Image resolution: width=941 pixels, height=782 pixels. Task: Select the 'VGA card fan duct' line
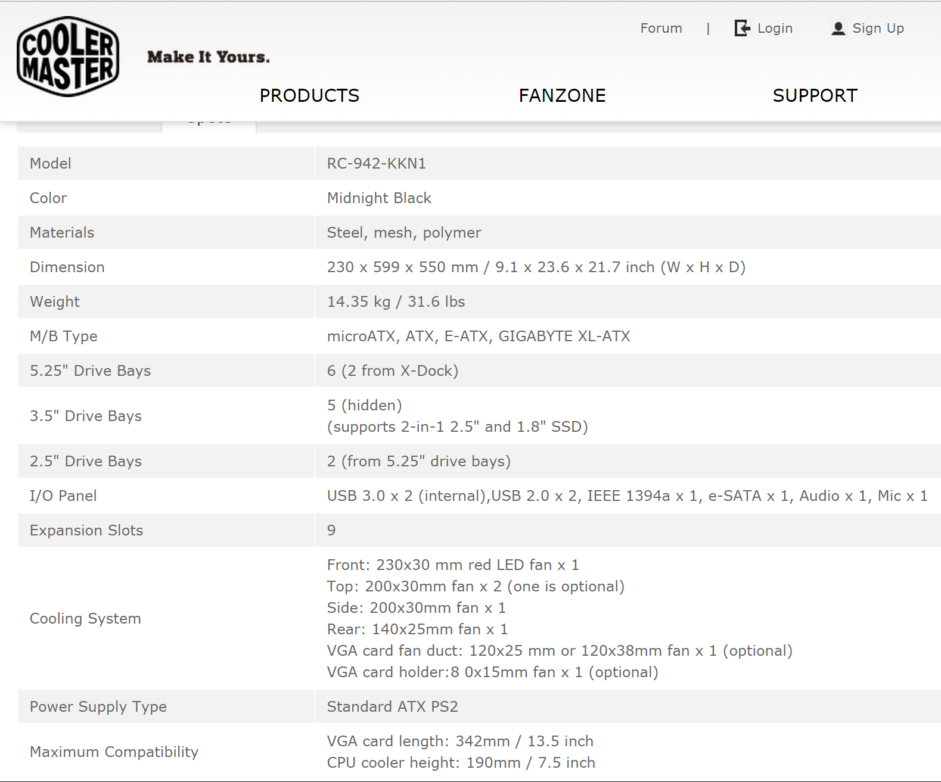point(560,651)
